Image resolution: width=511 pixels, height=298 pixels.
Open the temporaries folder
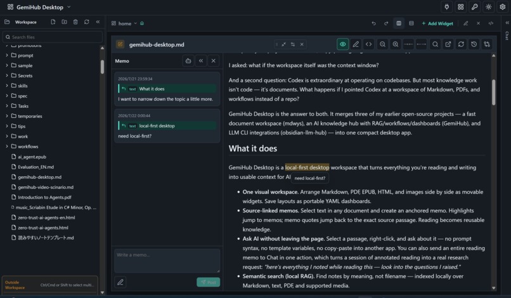(30, 116)
